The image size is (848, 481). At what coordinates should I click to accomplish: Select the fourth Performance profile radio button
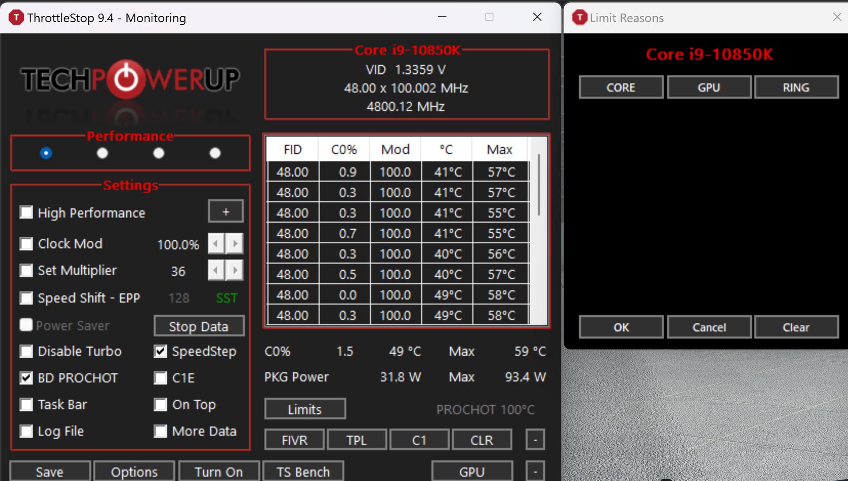215,153
